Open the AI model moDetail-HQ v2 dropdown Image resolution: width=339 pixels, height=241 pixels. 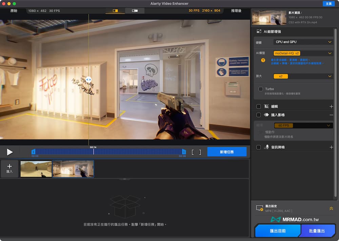pyautogui.click(x=303, y=53)
